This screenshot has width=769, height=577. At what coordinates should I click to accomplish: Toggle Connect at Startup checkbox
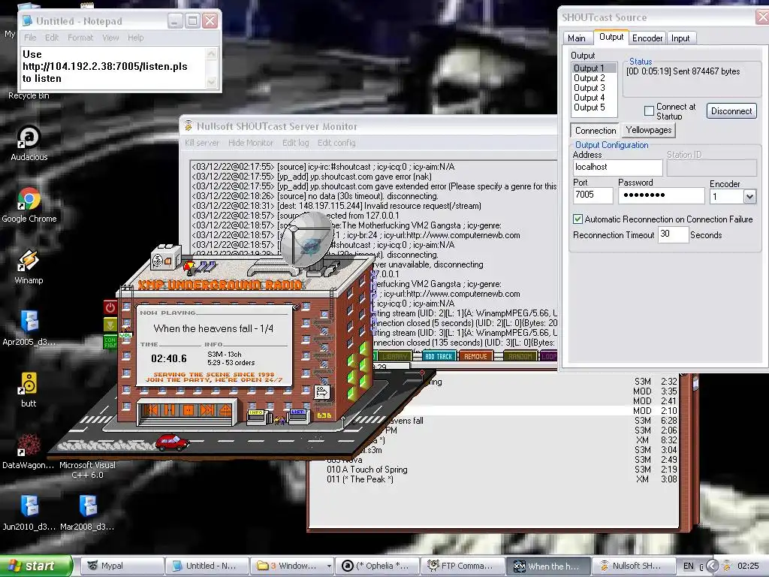point(649,110)
